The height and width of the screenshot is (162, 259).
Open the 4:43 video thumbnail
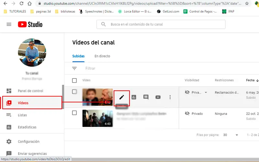[x=97, y=118]
